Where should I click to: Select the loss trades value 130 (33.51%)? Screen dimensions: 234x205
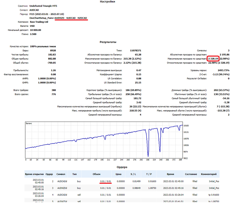[221, 94]
